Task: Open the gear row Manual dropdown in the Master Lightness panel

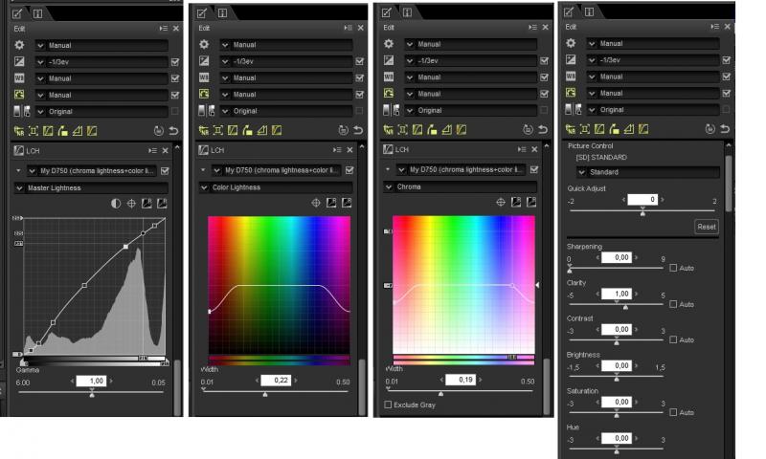Action: click(x=102, y=45)
